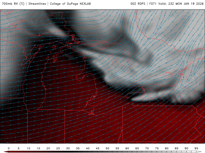The width and height of the screenshot is (205, 153).
Task: Click the '00Z RDPS' model label
Action: pos(138,4)
